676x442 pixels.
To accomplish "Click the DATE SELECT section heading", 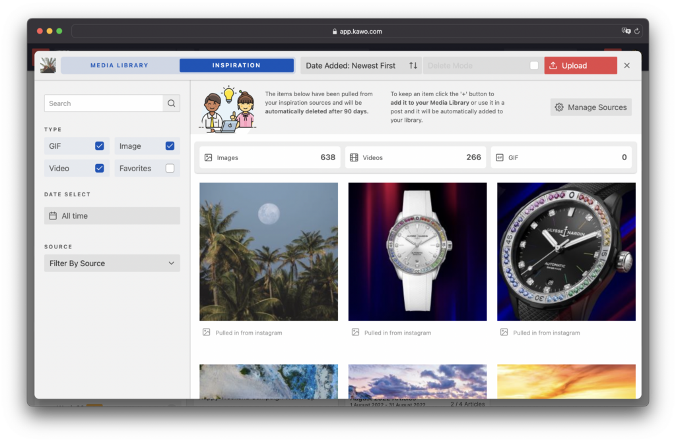I will point(67,194).
